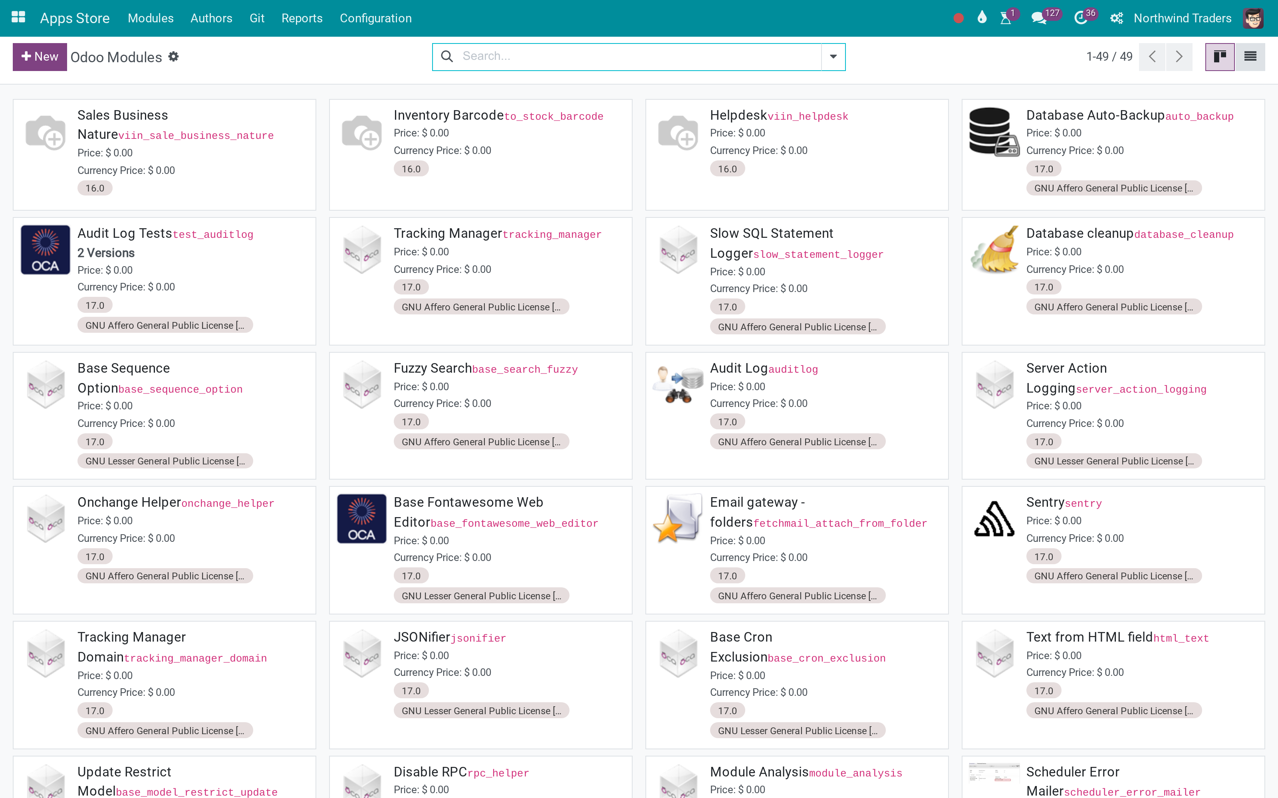Expand the search options dropdown arrow
Image resolution: width=1278 pixels, height=798 pixels.
click(833, 57)
